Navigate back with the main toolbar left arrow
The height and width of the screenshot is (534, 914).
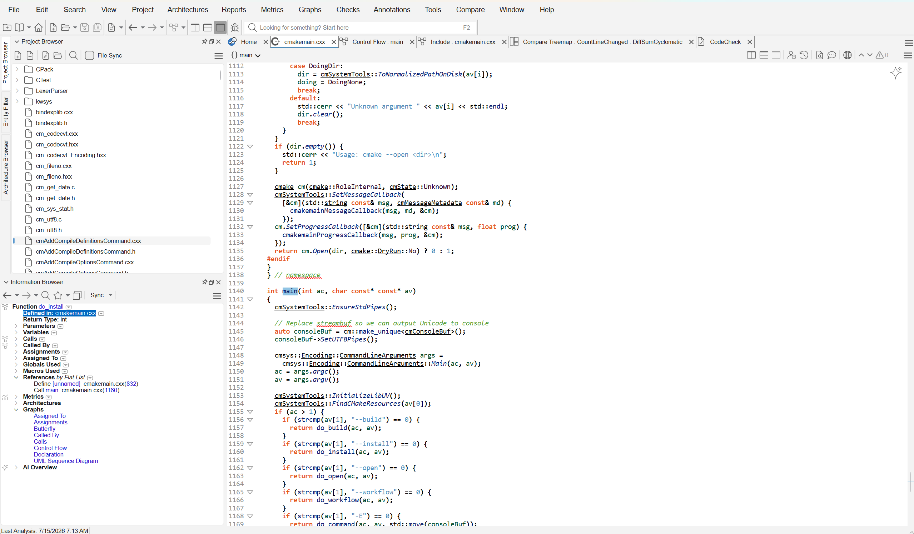(x=133, y=28)
